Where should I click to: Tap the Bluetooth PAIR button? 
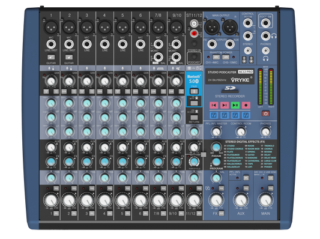coord(194,91)
